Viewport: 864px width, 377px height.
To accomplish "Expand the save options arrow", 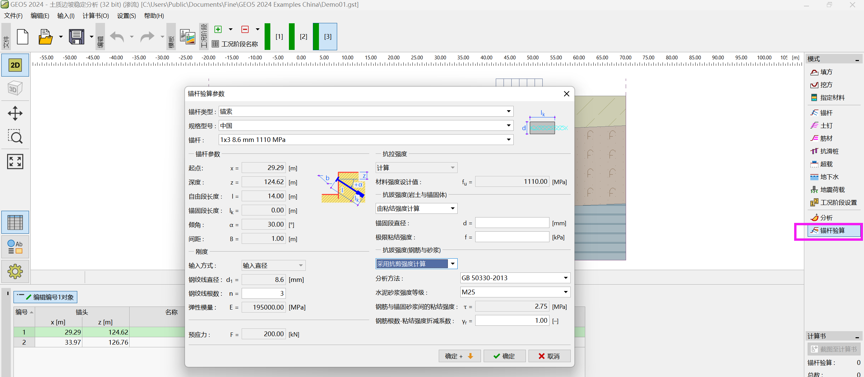I will (x=91, y=37).
